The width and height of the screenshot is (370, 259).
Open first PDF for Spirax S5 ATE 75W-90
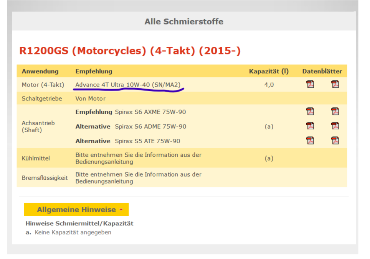310,140
